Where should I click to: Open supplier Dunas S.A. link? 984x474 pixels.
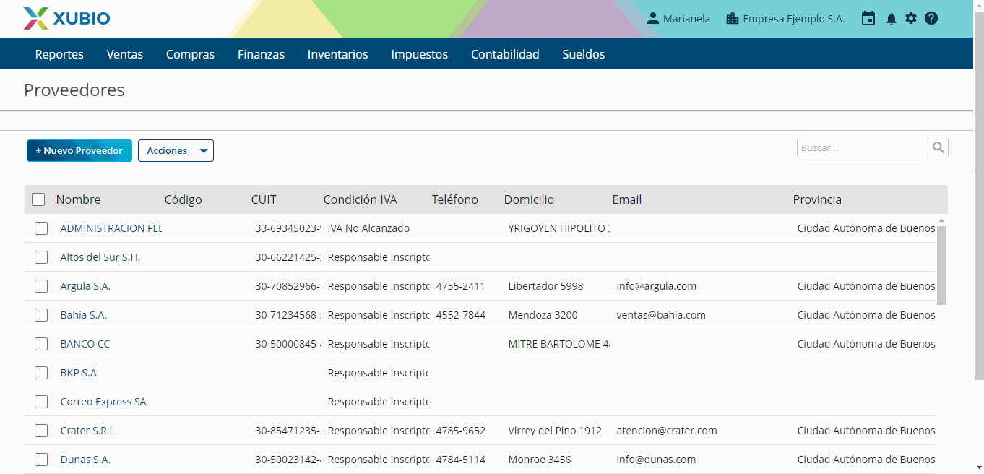[x=85, y=460]
